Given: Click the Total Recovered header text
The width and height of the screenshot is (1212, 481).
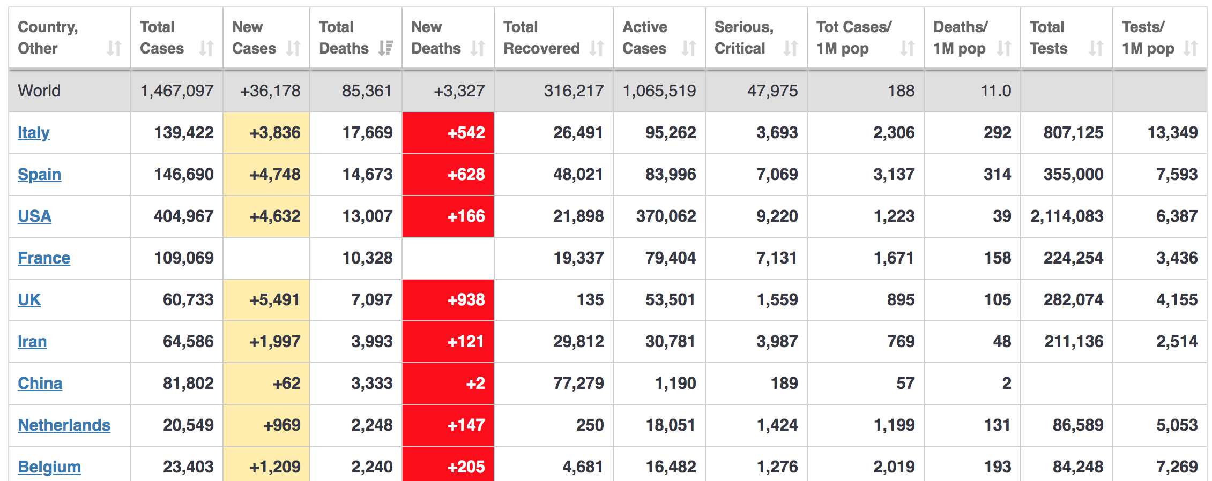Looking at the screenshot, I should coord(541,37).
